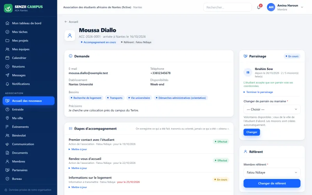Click phone number +33612345678

tap(160, 73)
